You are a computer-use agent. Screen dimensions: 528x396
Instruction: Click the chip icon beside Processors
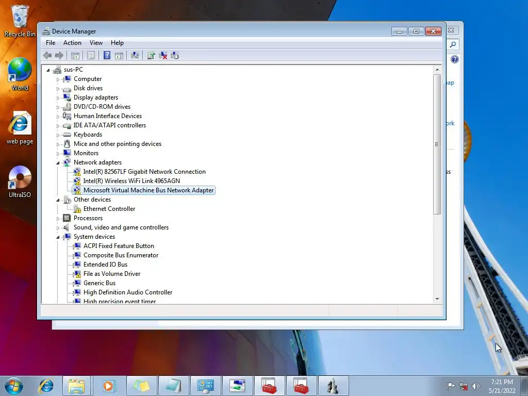point(67,218)
